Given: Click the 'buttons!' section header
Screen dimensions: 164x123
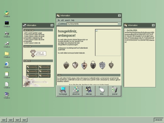Looking at the screenshot, I should click(x=38, y=61).
